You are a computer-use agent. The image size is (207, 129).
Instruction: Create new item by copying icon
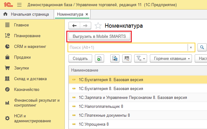coord(100,58)
